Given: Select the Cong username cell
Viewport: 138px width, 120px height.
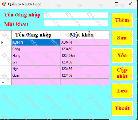Looking at the screenshot, I should [36, 49].
